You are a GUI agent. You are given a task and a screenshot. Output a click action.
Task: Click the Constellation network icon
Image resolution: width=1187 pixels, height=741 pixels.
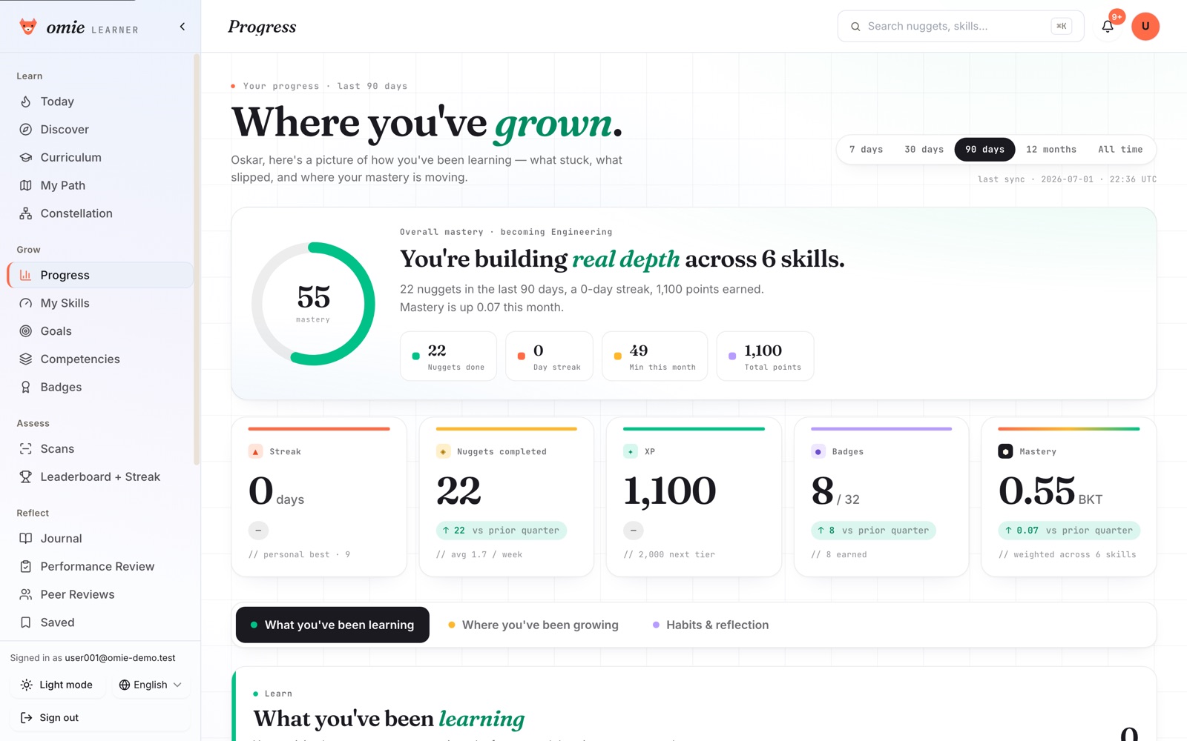(x=26, y=213)
